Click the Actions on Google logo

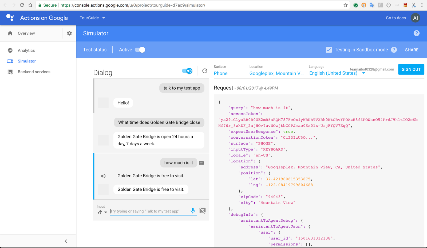pyautogui.click(x=10, y=18)
